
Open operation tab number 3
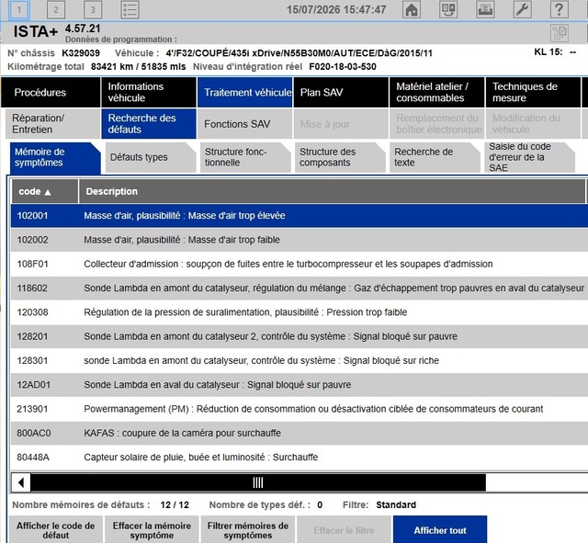93,9
